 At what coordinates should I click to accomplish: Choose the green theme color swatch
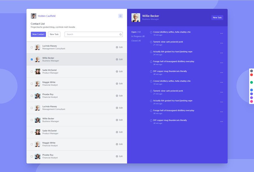coord(251,82)
